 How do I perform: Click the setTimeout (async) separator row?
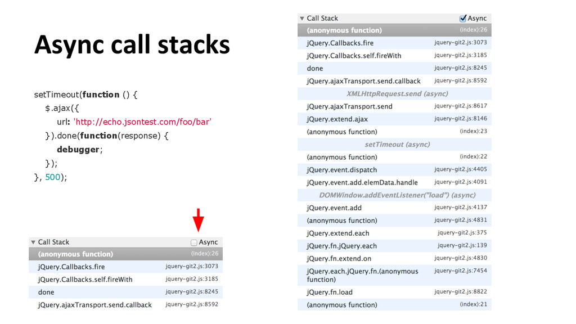click(394, 145)
